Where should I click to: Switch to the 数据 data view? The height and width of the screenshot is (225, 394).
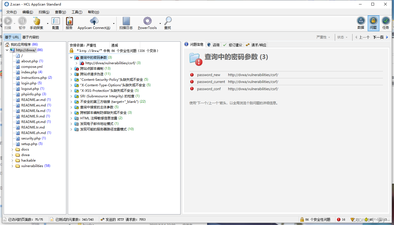point(361,23)
